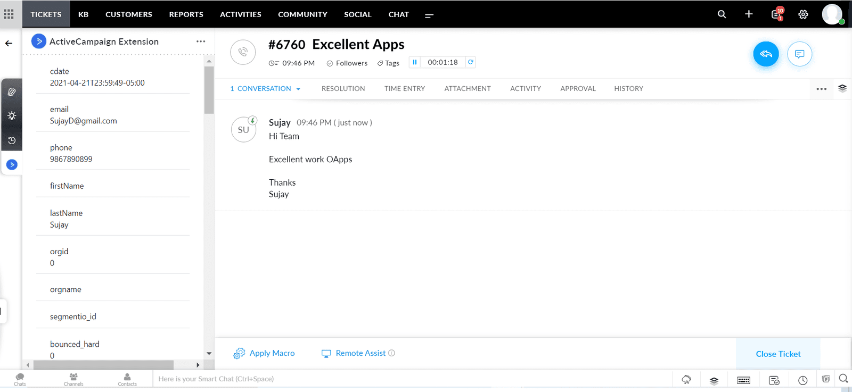This screenshot has height=392, width=852.
Task: Open the apps grid launcher
Action: point(9,14)
